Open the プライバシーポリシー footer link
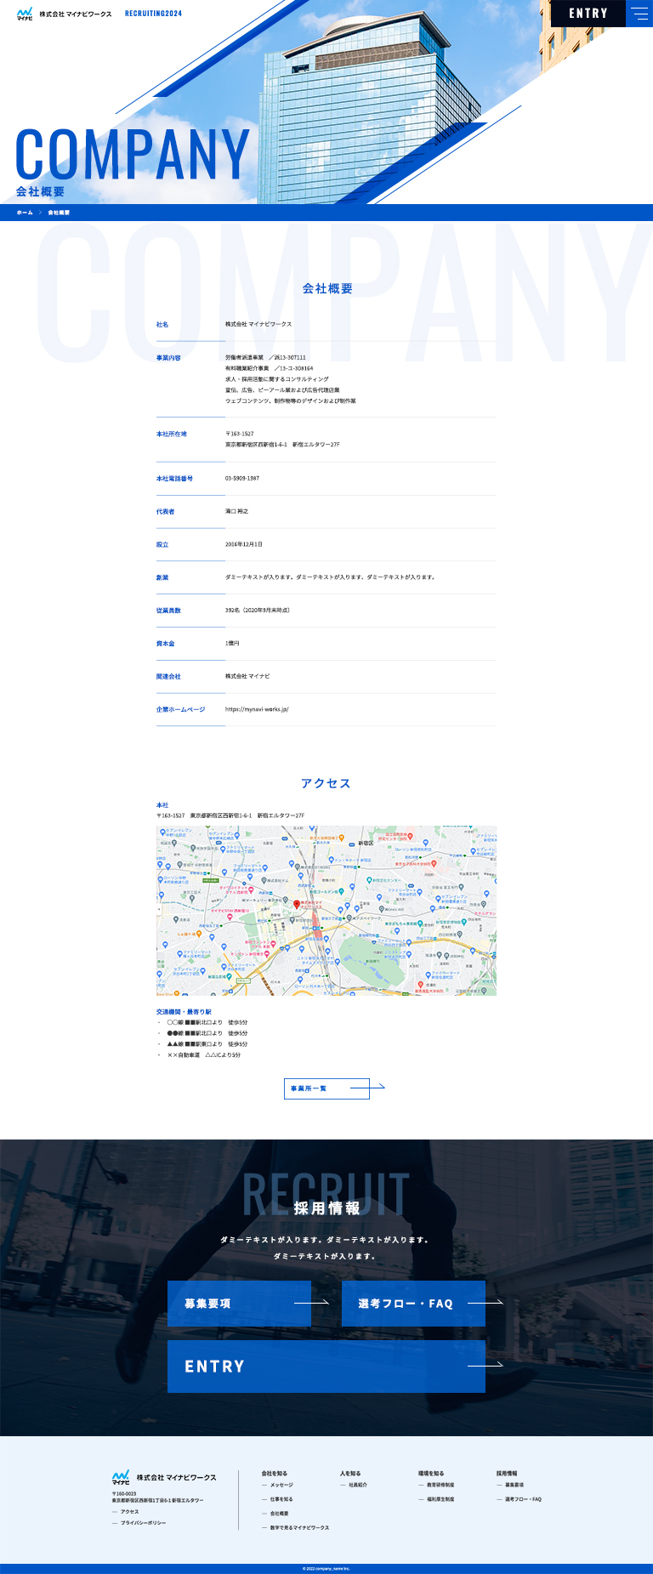Image resolution: width=653 pixels, height=1574 pixels. (143, 1523)
